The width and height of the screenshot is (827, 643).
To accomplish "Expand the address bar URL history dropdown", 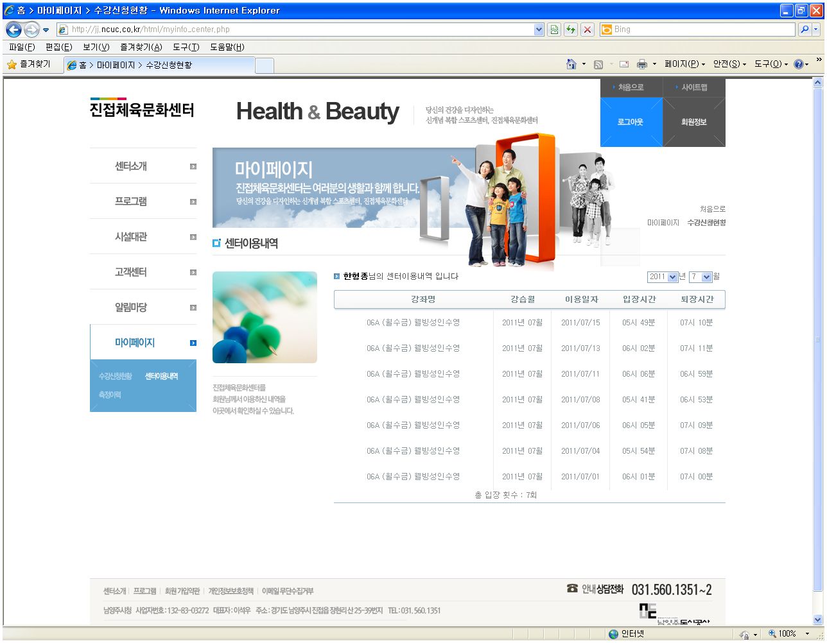I will [539, 30].
